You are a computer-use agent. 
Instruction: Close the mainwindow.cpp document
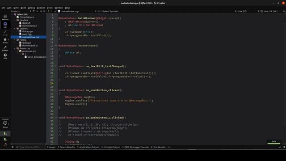coord(99,11)
